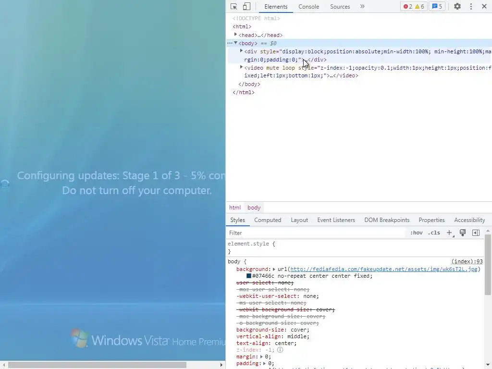
Task: Open the DOM Breakpoints tab
Action: point(387,220)
